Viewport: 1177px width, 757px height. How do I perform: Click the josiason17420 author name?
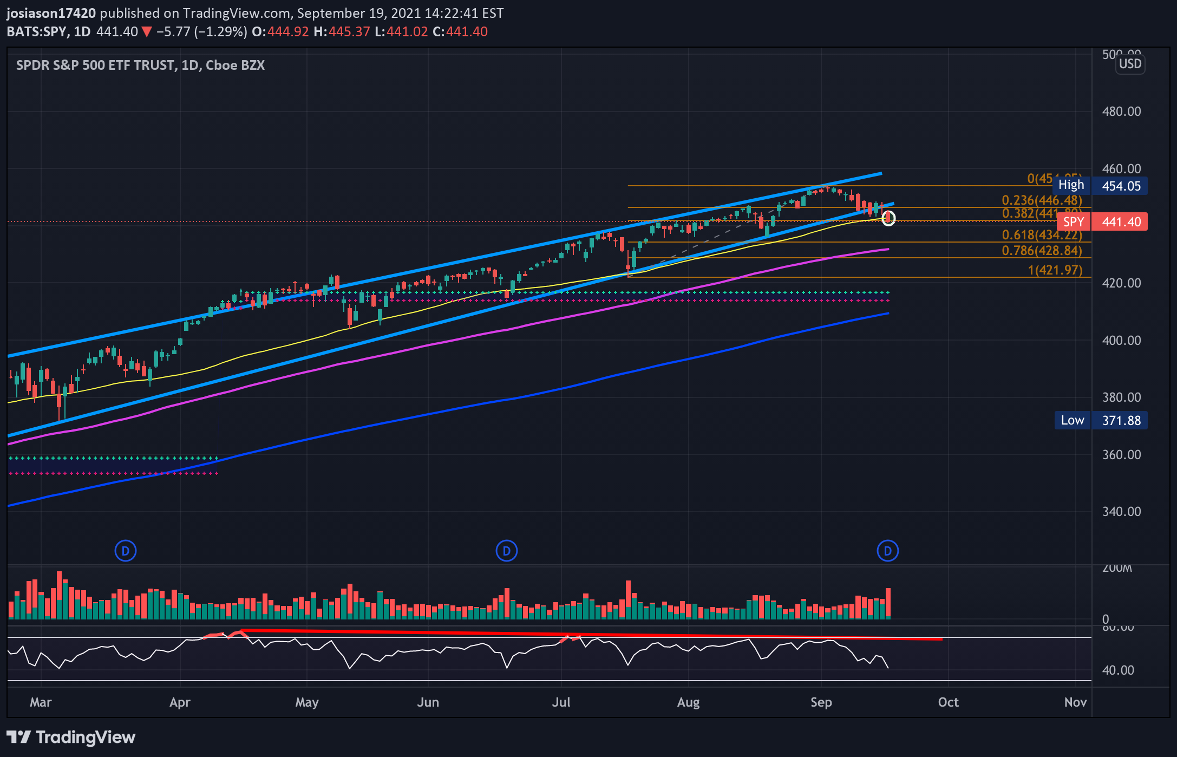(51, 13)
